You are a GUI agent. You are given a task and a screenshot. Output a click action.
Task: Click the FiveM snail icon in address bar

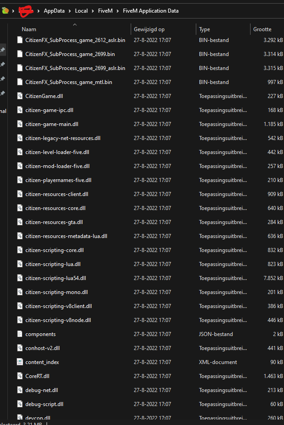5,11
